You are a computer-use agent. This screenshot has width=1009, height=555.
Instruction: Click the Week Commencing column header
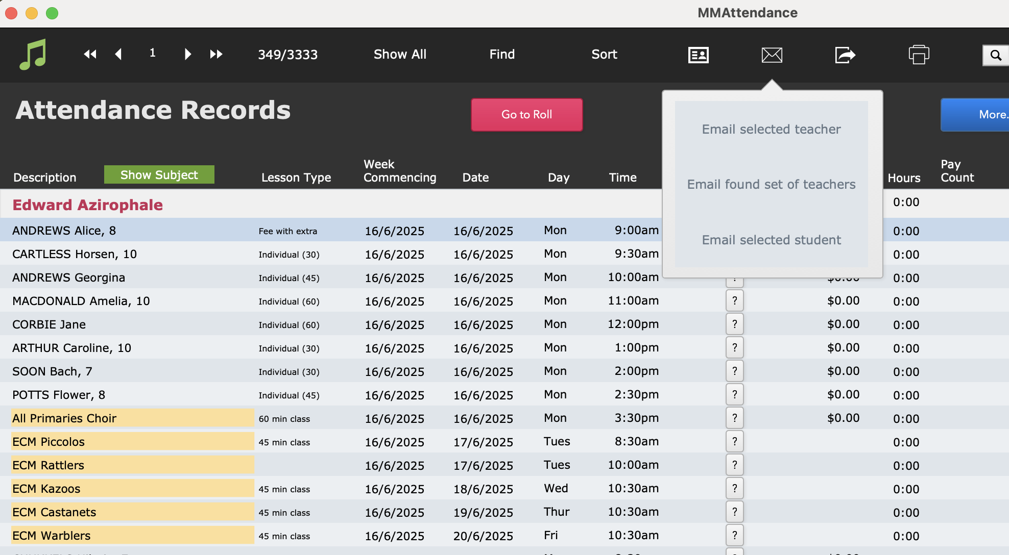point(400,171)
